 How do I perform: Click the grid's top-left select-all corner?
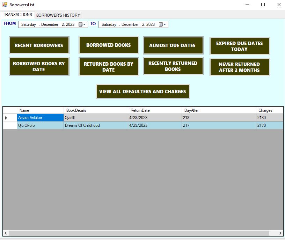pyautogui.click(x=10, y=110)
